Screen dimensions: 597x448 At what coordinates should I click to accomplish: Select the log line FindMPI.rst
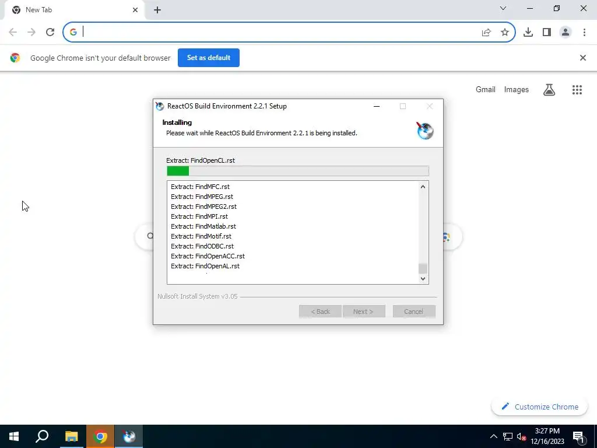click(x=199, y=216)
